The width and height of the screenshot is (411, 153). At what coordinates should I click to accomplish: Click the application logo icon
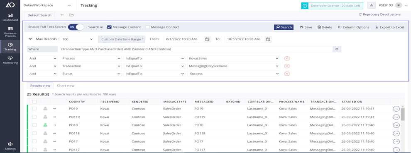10,5
